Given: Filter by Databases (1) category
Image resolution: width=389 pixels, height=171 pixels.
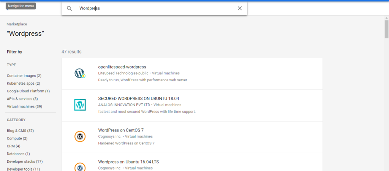Looking at the screenshot, I should pyautogui.click(x=18, y=154).
